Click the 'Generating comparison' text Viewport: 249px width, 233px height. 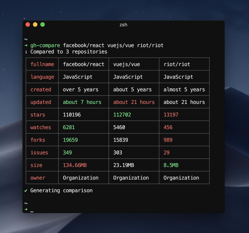point(61,190)
